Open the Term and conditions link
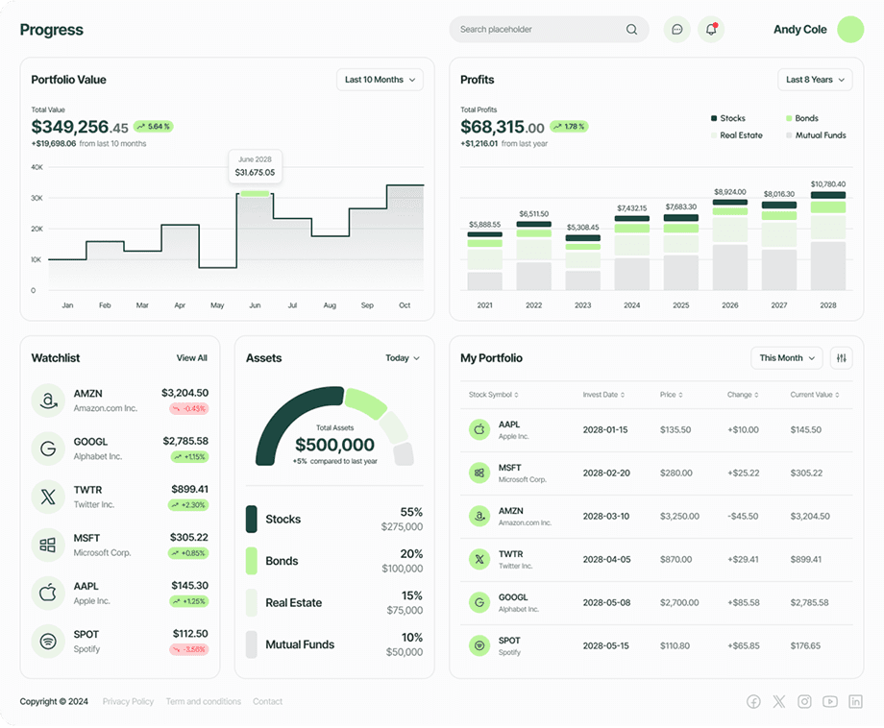This screenshot has height=728, width=884. tap(204, 701)
